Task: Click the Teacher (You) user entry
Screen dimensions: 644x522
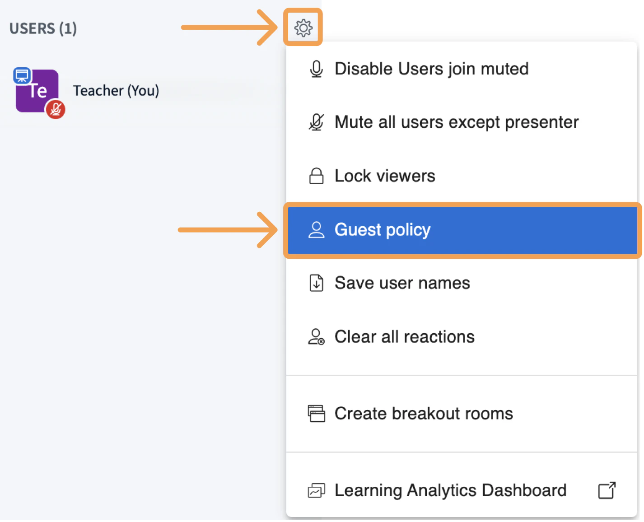Action: 116,91
